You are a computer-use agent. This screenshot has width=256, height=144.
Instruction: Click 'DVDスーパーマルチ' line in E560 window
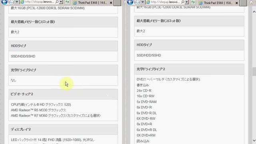click(168, 79)
